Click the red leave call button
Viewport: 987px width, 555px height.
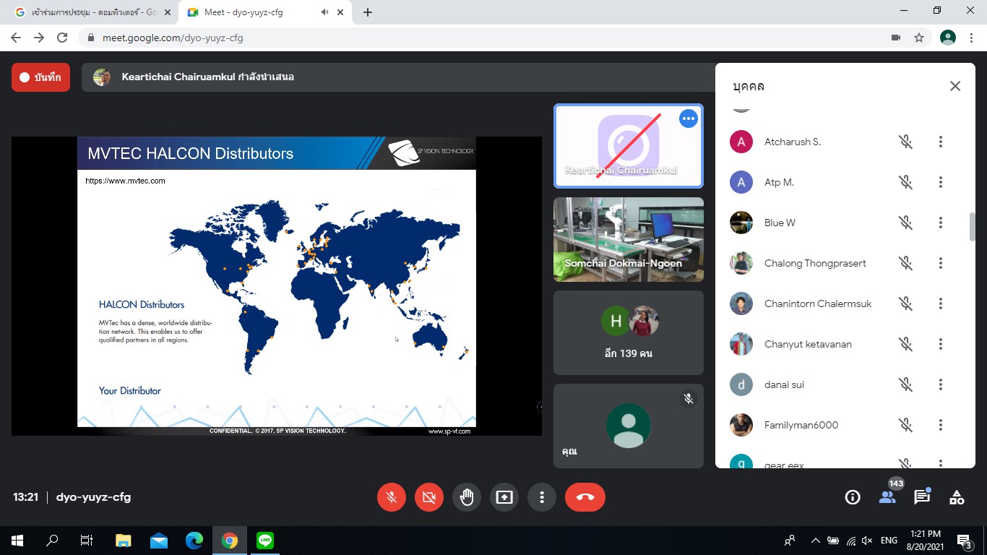coord(585,497)
